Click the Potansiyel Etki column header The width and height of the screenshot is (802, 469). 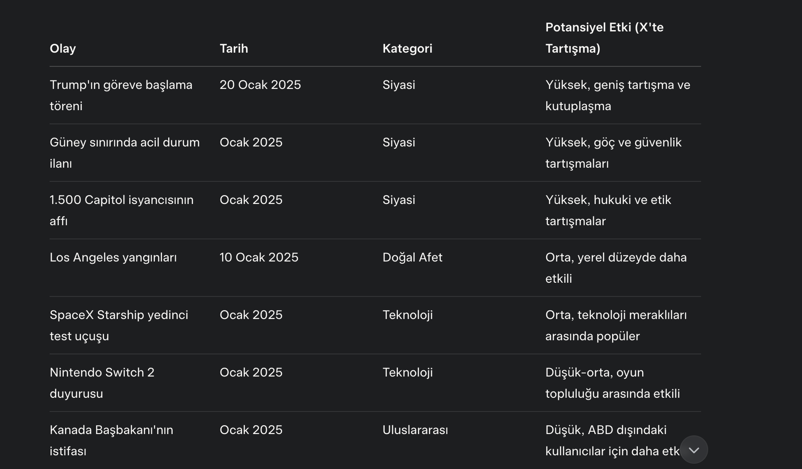[605, 38]
